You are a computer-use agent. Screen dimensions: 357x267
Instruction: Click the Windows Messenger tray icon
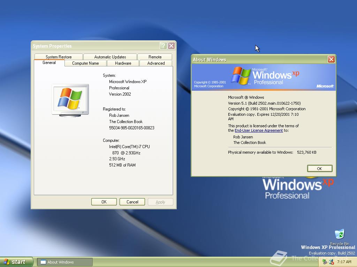click(331, 262)
